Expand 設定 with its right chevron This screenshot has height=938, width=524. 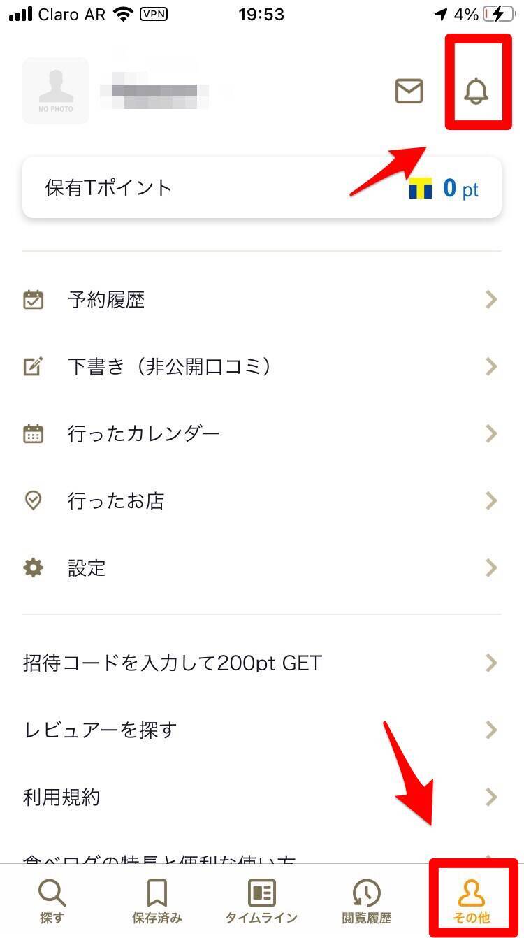tap(491, 568)
